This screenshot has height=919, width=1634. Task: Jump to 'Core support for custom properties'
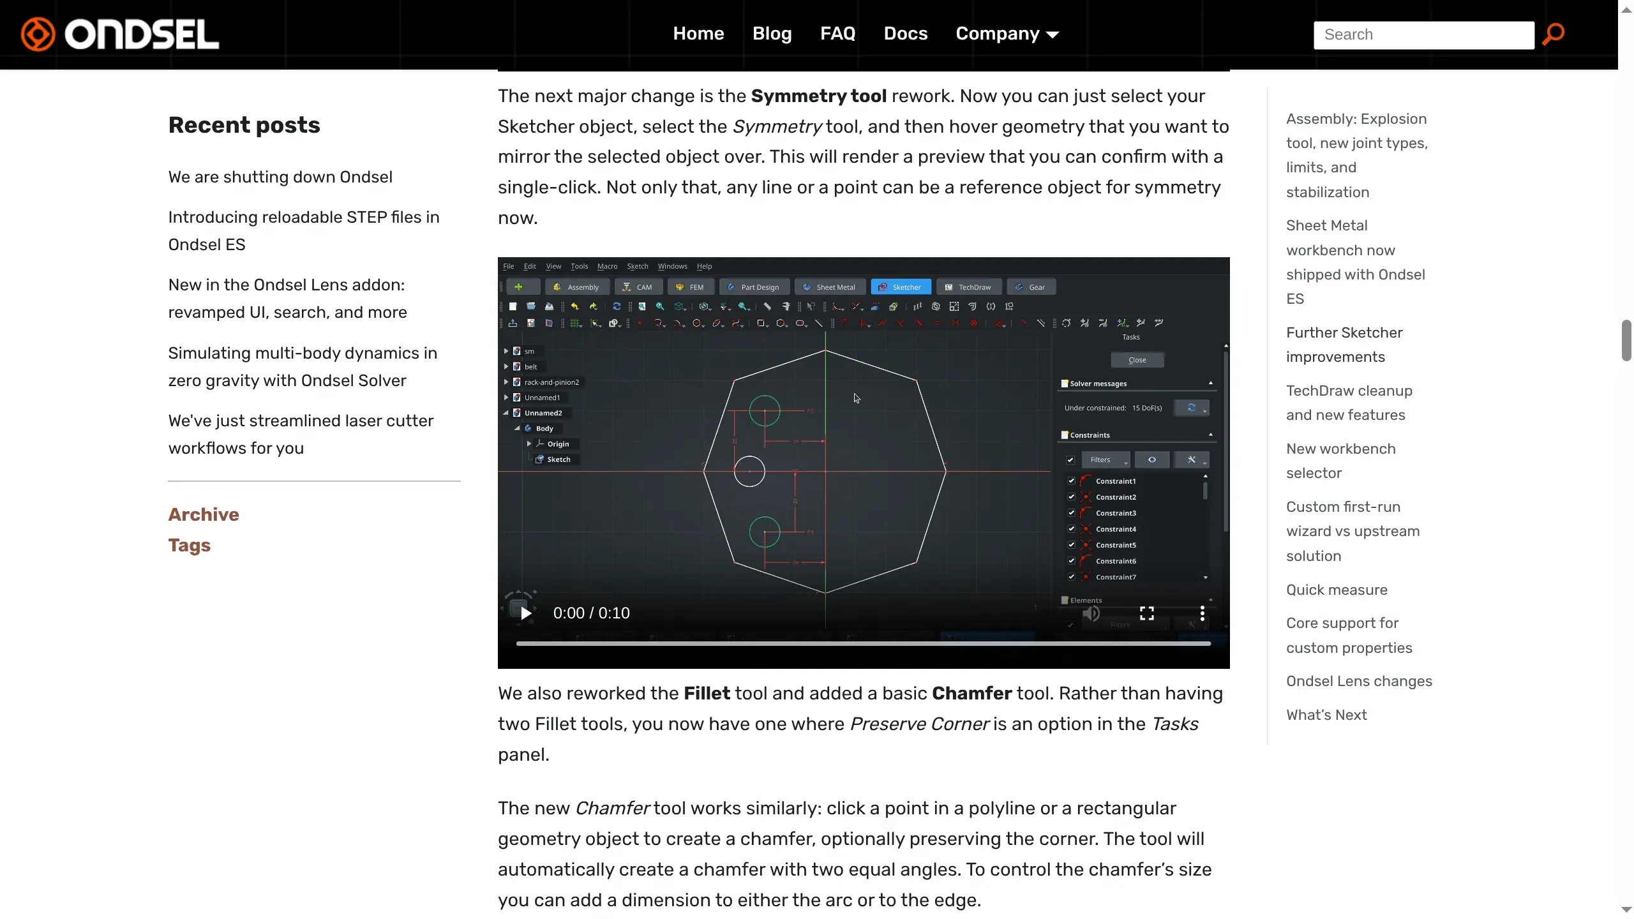click(1349, 635)
